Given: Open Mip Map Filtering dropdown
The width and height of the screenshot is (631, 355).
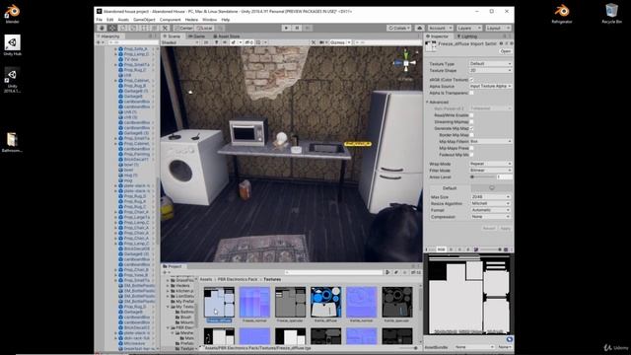Looking at the screenshot, I should [x=490, y=141].
